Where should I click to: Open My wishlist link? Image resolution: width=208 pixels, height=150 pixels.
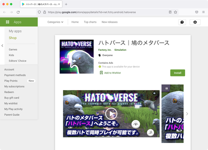(11, 103)
